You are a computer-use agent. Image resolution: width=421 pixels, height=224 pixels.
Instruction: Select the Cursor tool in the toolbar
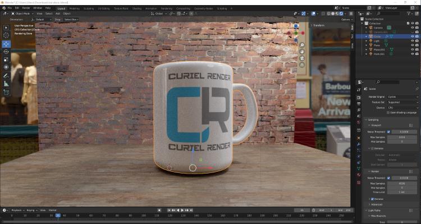click(x=6, y=35)
